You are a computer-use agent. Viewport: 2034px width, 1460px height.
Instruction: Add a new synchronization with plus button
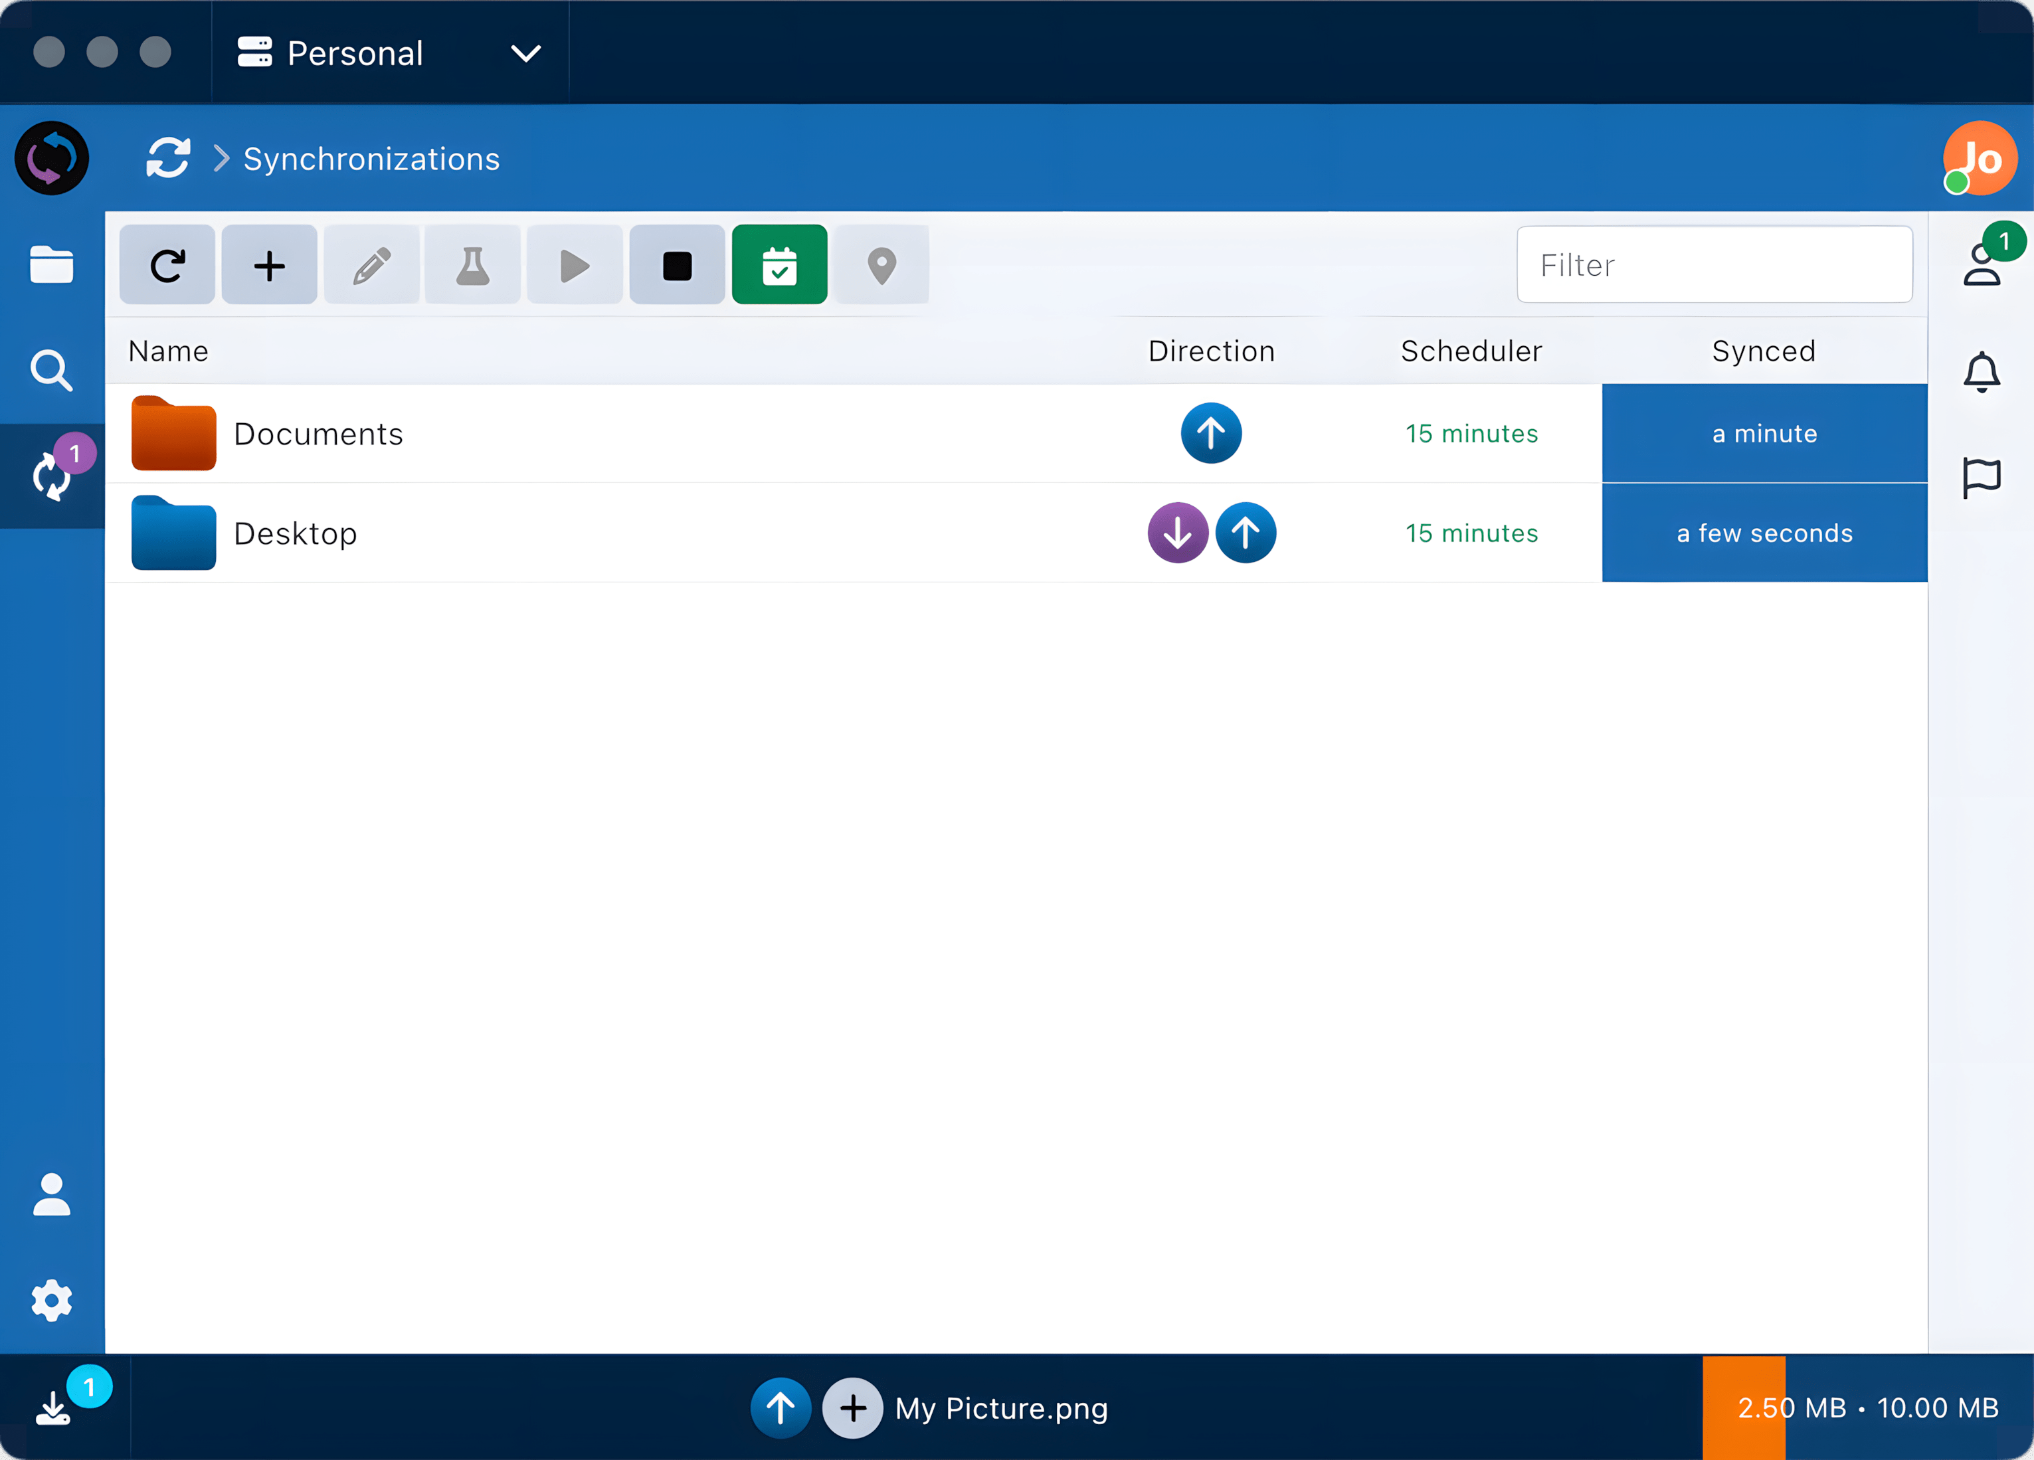coord(269,266)
